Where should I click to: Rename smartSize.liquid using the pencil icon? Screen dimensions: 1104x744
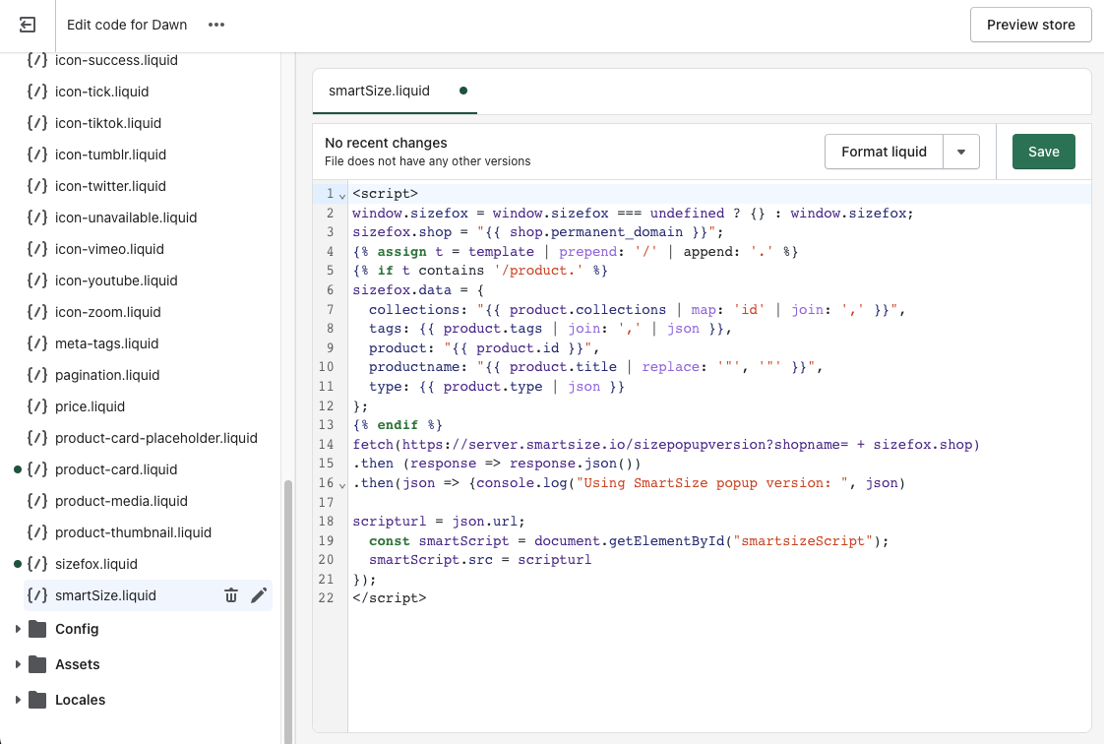[259, 595]
